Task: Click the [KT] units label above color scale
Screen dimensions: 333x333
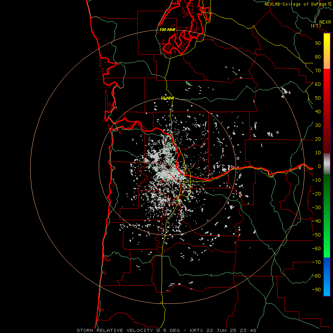Action: (x=316, y=26)
